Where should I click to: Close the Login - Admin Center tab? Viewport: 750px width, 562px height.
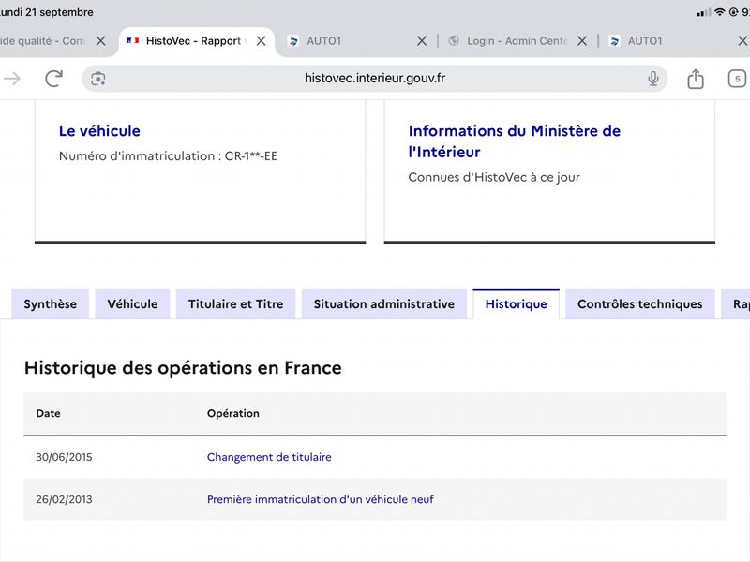[x=582, y=41]
